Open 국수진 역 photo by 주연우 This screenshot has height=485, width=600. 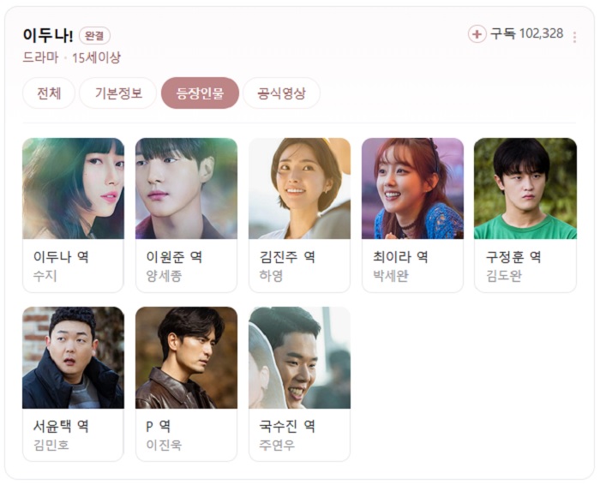pos(300,357)
